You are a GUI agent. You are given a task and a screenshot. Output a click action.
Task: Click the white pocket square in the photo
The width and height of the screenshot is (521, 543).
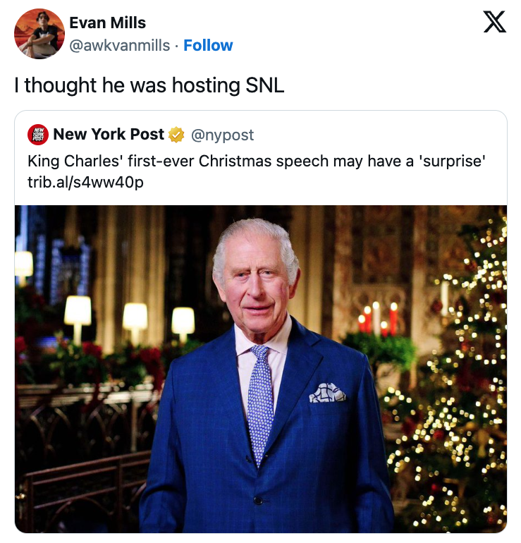click(327, 393)
